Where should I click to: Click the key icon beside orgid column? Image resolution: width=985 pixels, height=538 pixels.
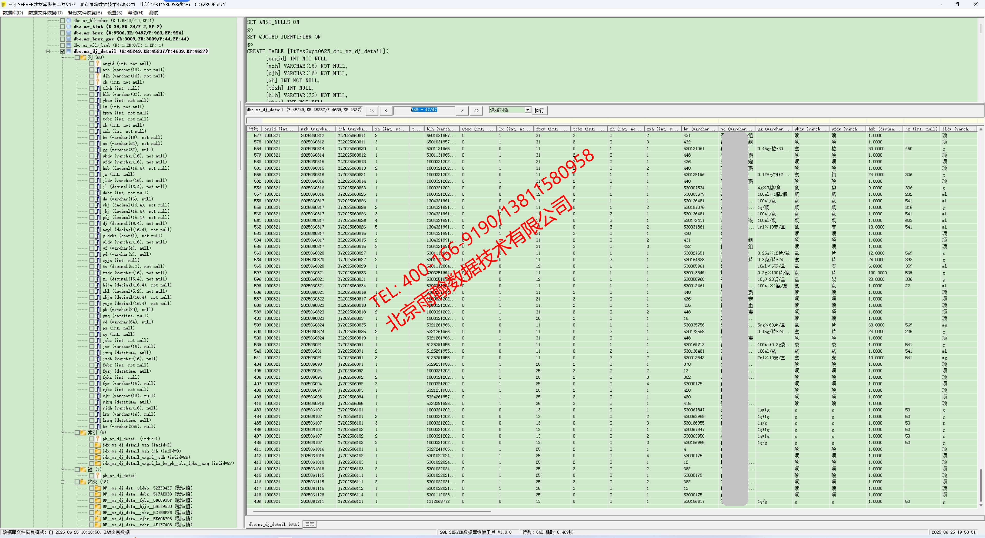[x=98, y=64]
